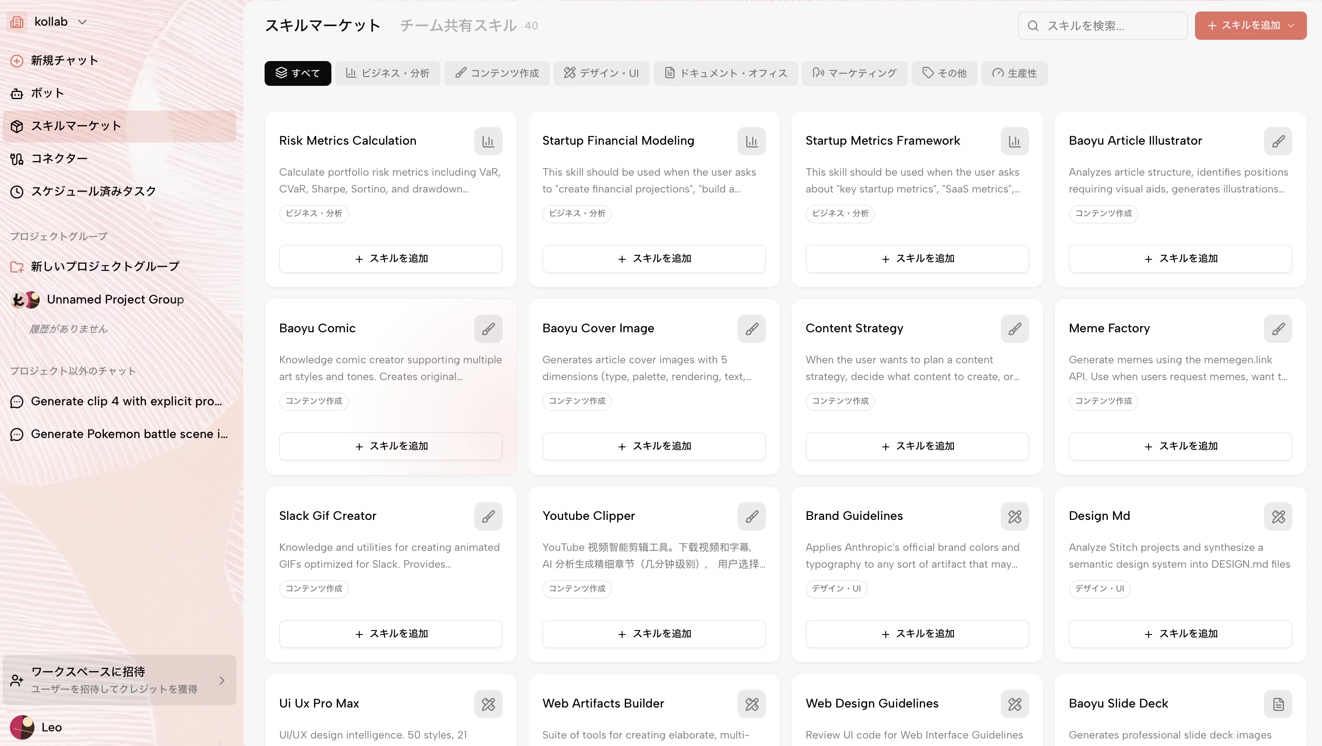Open chat 'Generate Pokemon battle scene i...'
This screenshot has height=746, width=1322.
[x=119, y=434]
